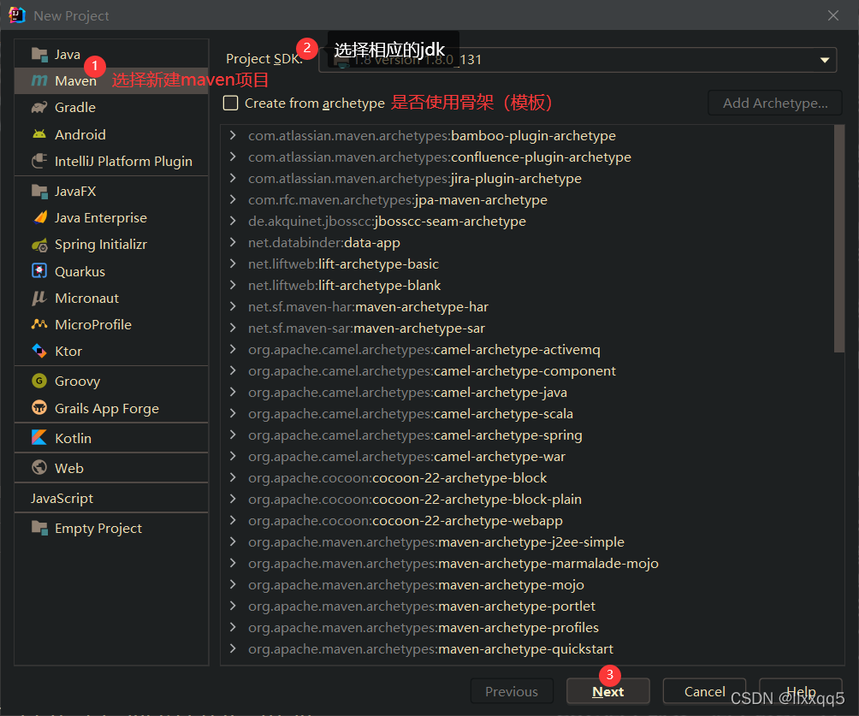
Task: Click the Maven 'm' icon
Action: pyautogui.click(x=39, y=81)
